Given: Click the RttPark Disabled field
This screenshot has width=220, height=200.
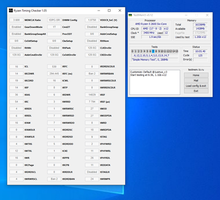Looking at the screenshot, I should (x=54, y=48).
